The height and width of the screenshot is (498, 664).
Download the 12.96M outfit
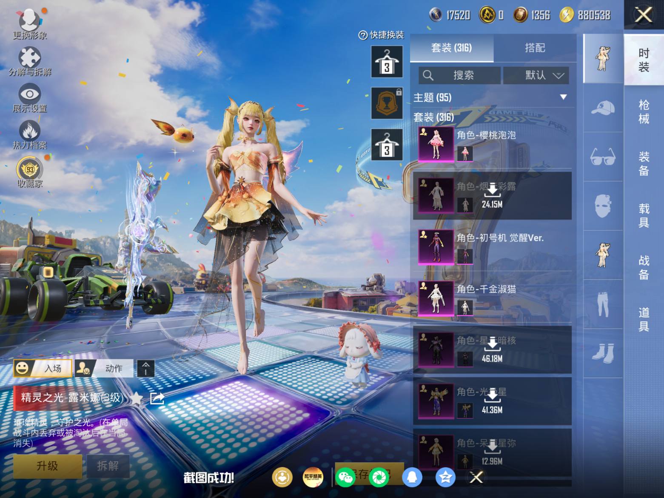tap(492, 452)
